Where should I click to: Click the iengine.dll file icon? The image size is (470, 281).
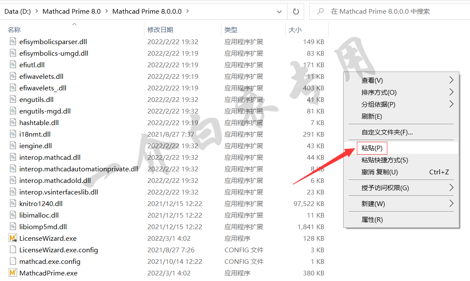13,146
